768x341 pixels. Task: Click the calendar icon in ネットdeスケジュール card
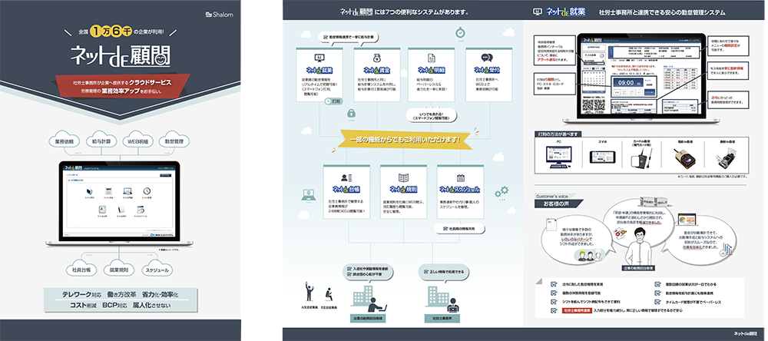click(460, 178)
